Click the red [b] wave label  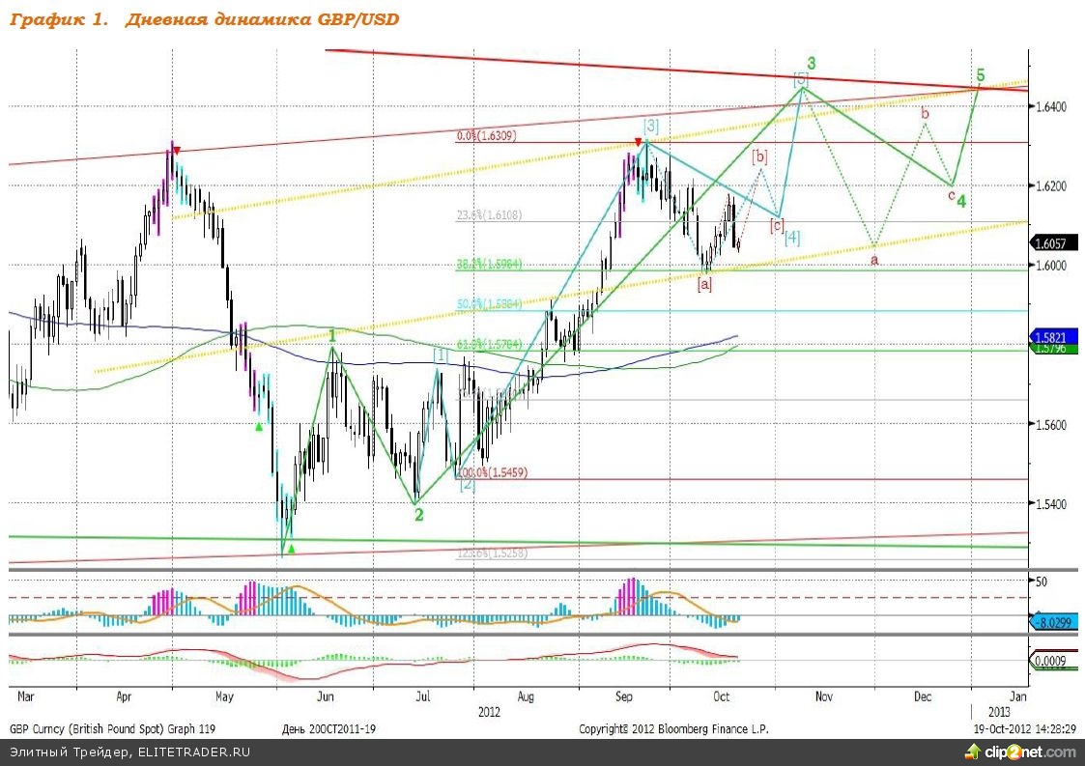(760, 155)
